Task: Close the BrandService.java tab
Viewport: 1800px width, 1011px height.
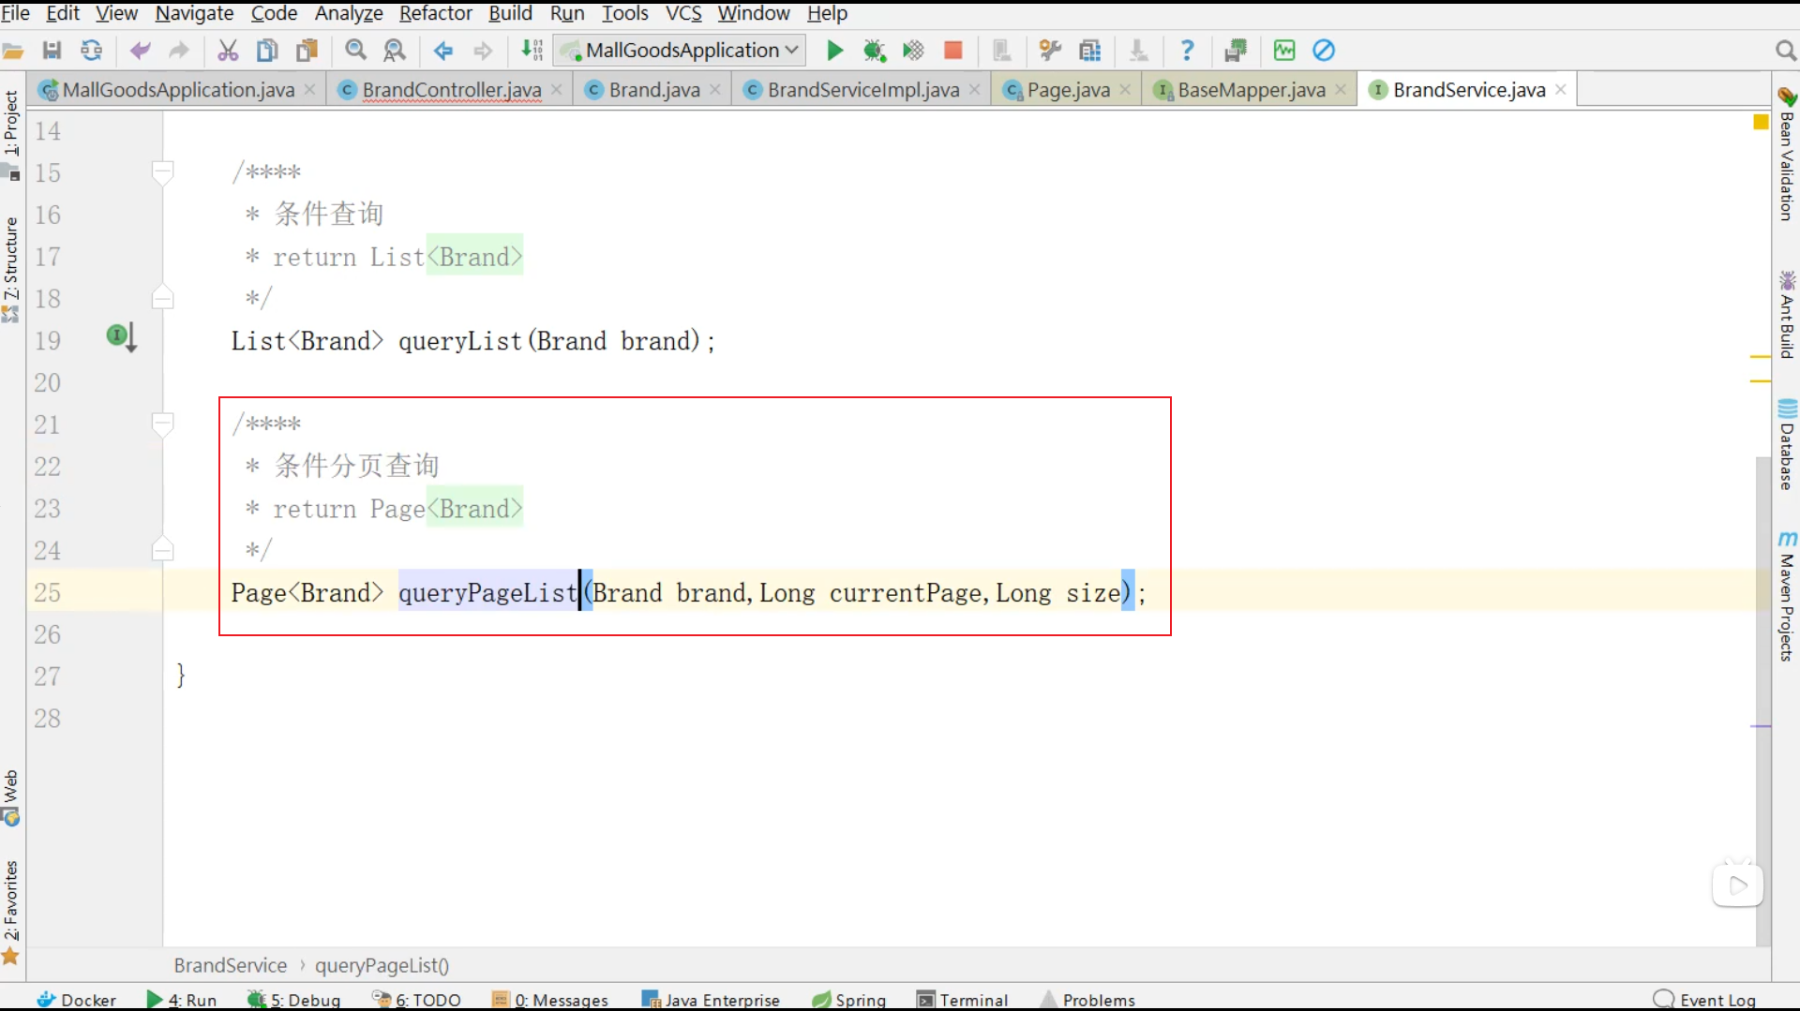Action: click(1561, 89)
